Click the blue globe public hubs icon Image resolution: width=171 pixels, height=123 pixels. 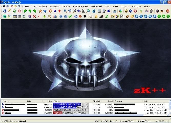pyautogui.click(x=5, y=11)
